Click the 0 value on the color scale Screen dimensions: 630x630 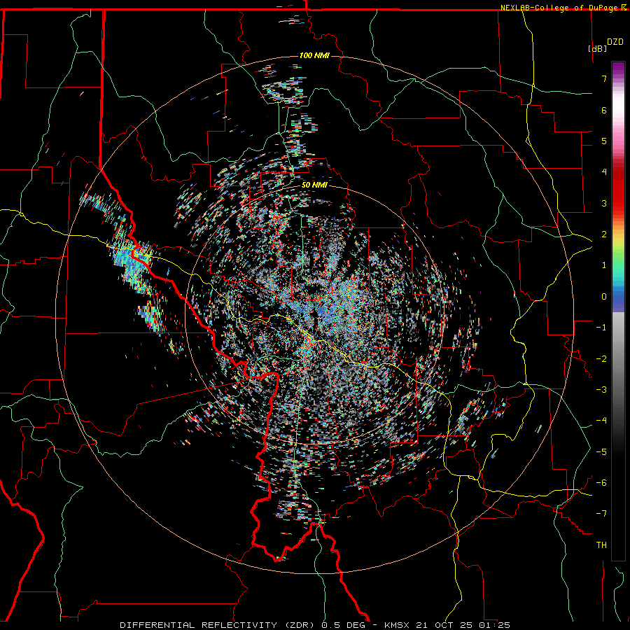tap(604, 297)
